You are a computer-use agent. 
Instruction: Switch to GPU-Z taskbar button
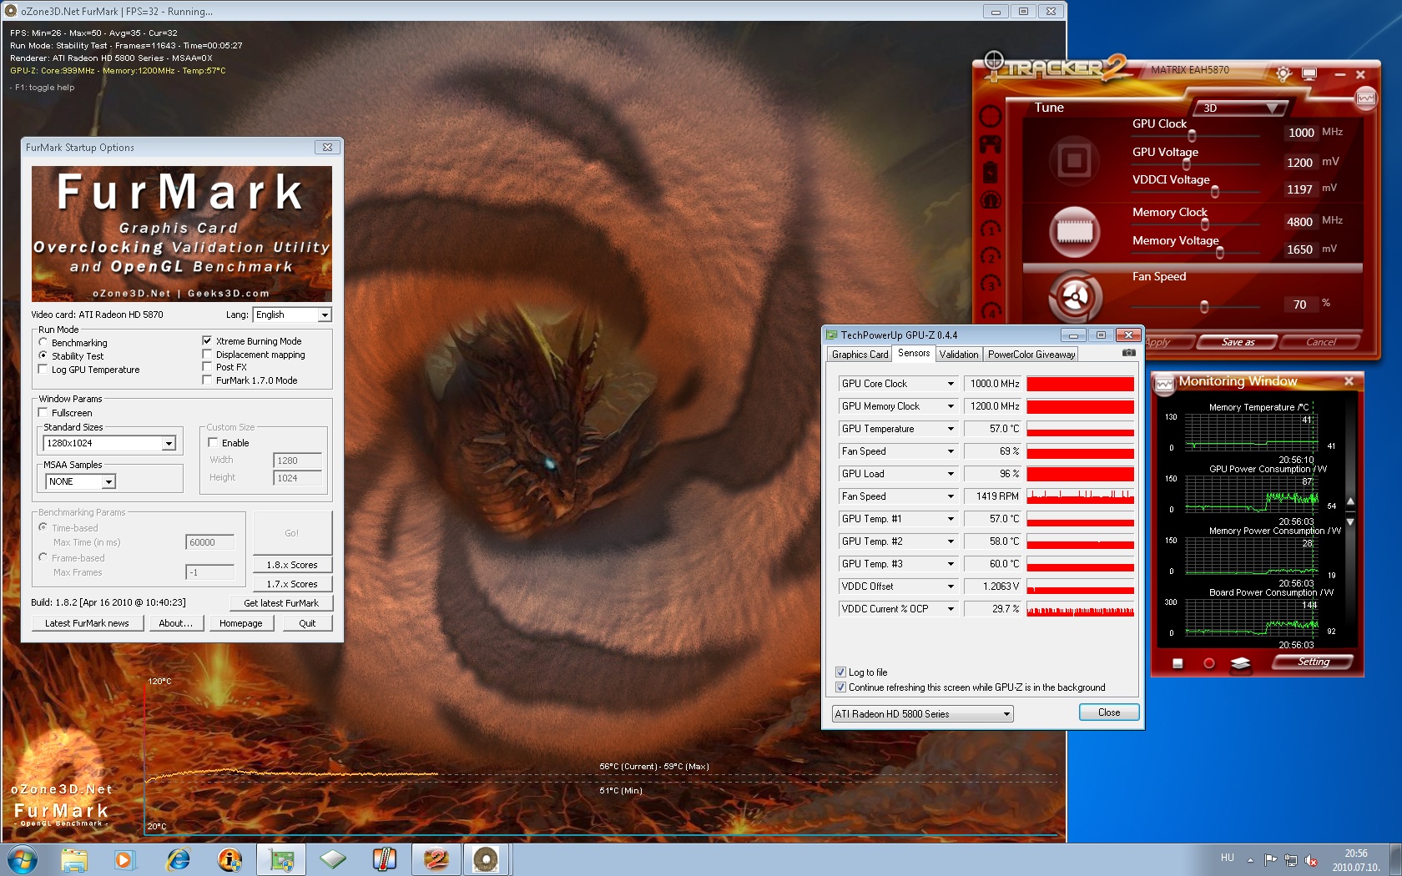280,859
